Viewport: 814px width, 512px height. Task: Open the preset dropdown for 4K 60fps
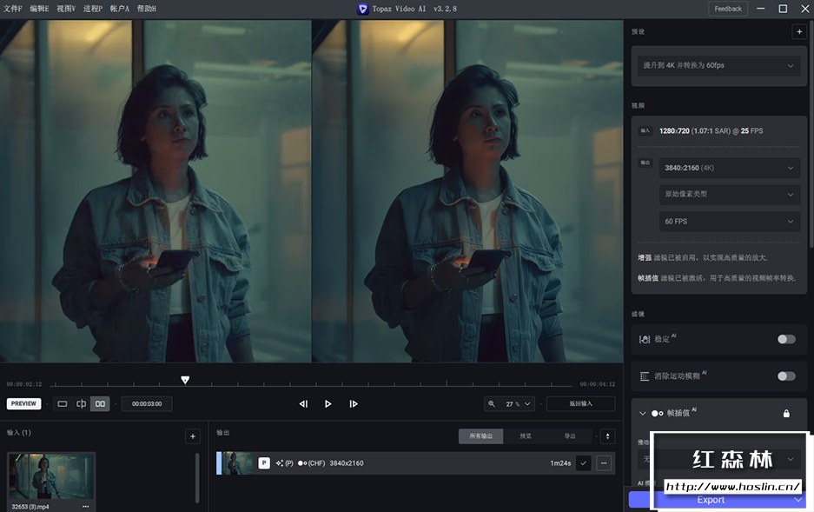(718, 66)
